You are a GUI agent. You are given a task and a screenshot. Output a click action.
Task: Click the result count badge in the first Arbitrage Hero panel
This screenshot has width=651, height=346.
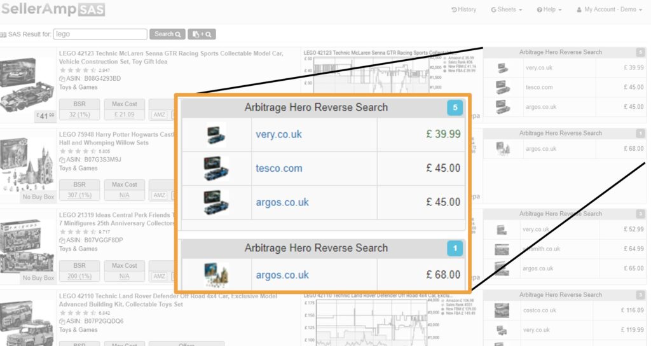coord(640,52)
